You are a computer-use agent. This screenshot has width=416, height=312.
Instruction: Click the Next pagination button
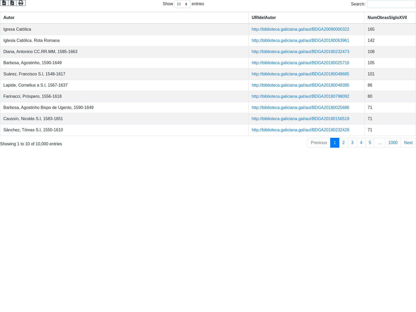pyautogui.click(x=408, y=143)
